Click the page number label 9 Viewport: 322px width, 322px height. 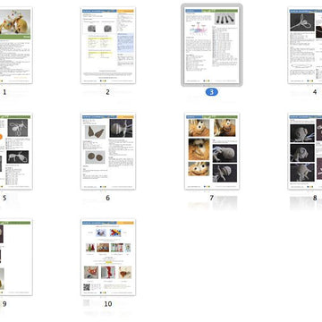coord(4,304)
